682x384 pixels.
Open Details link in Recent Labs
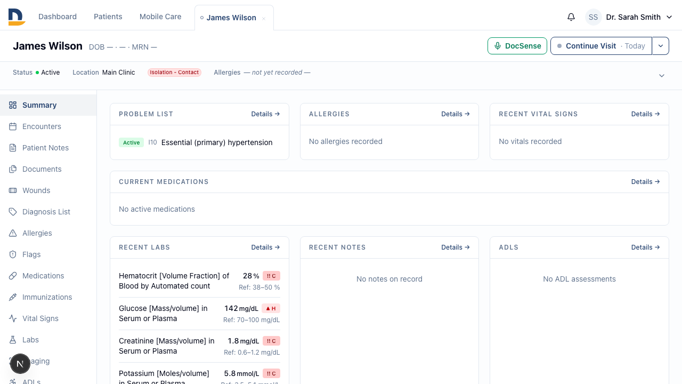[x=265, y=247]
